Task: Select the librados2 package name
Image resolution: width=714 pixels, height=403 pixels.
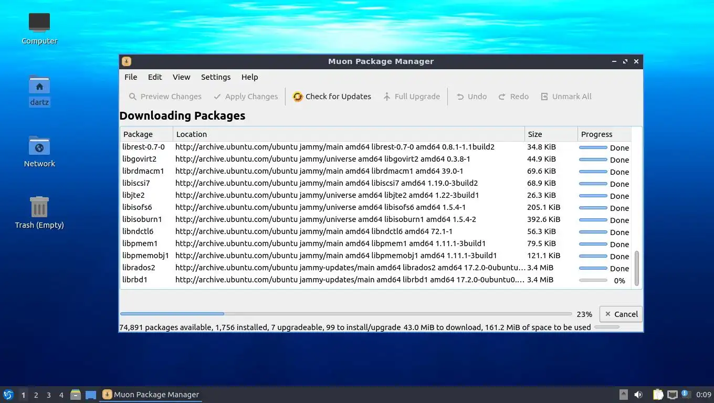Action: coord(139,268)
